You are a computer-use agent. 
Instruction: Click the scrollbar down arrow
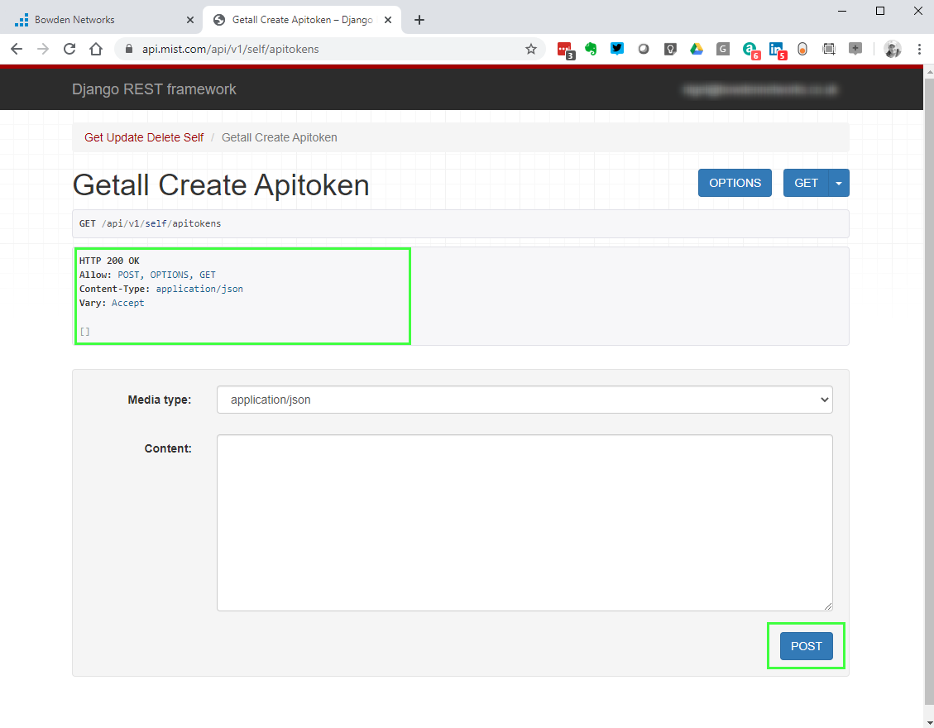point(929,723)
